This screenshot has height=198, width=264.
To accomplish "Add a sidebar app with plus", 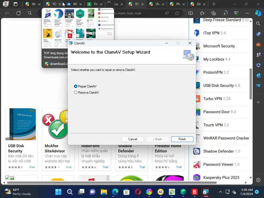I will (258, 102).
